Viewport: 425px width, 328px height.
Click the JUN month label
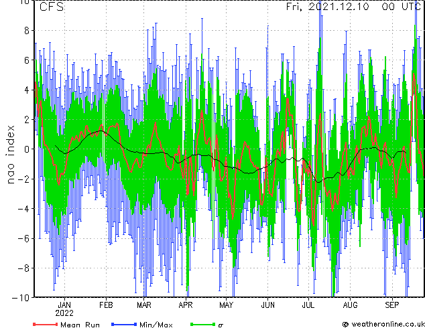[267, 305]
